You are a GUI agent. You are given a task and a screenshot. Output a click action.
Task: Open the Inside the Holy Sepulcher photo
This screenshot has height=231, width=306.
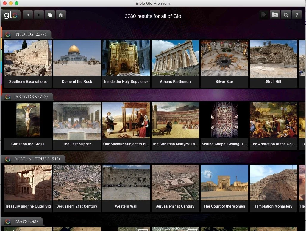pyautogui.click(x=126, y=64)
